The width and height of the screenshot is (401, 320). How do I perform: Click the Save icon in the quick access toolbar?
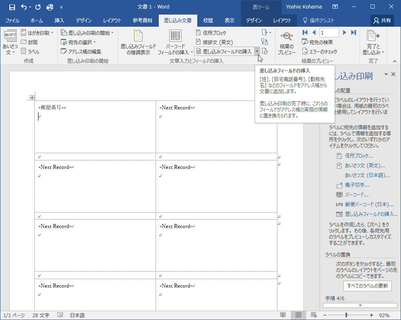point(12,7)
